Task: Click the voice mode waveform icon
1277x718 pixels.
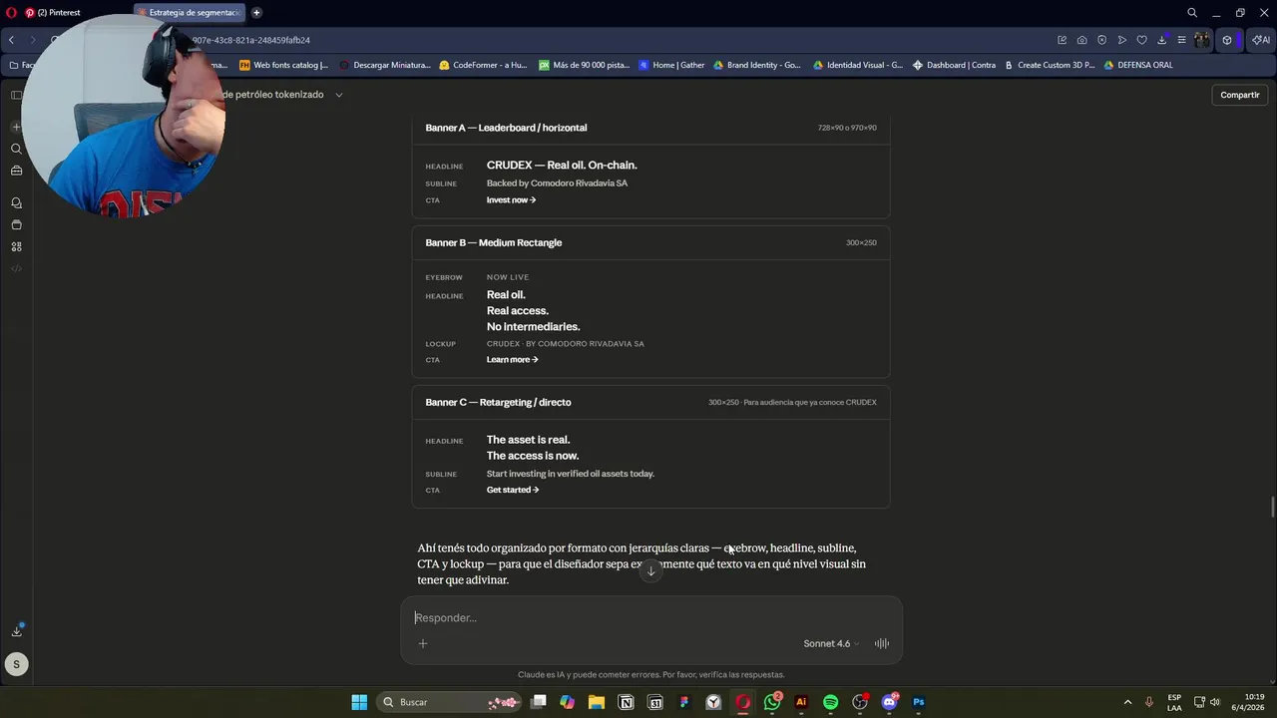Action: [882, 643]
